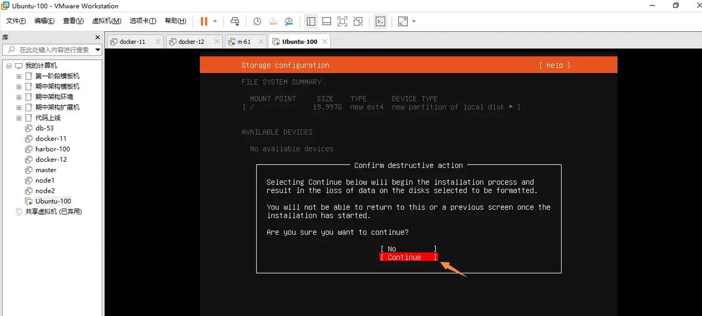Click the Pause virtual machine icon
The height and width of the screenshot is (316, 702).
(x=204, y=21)
